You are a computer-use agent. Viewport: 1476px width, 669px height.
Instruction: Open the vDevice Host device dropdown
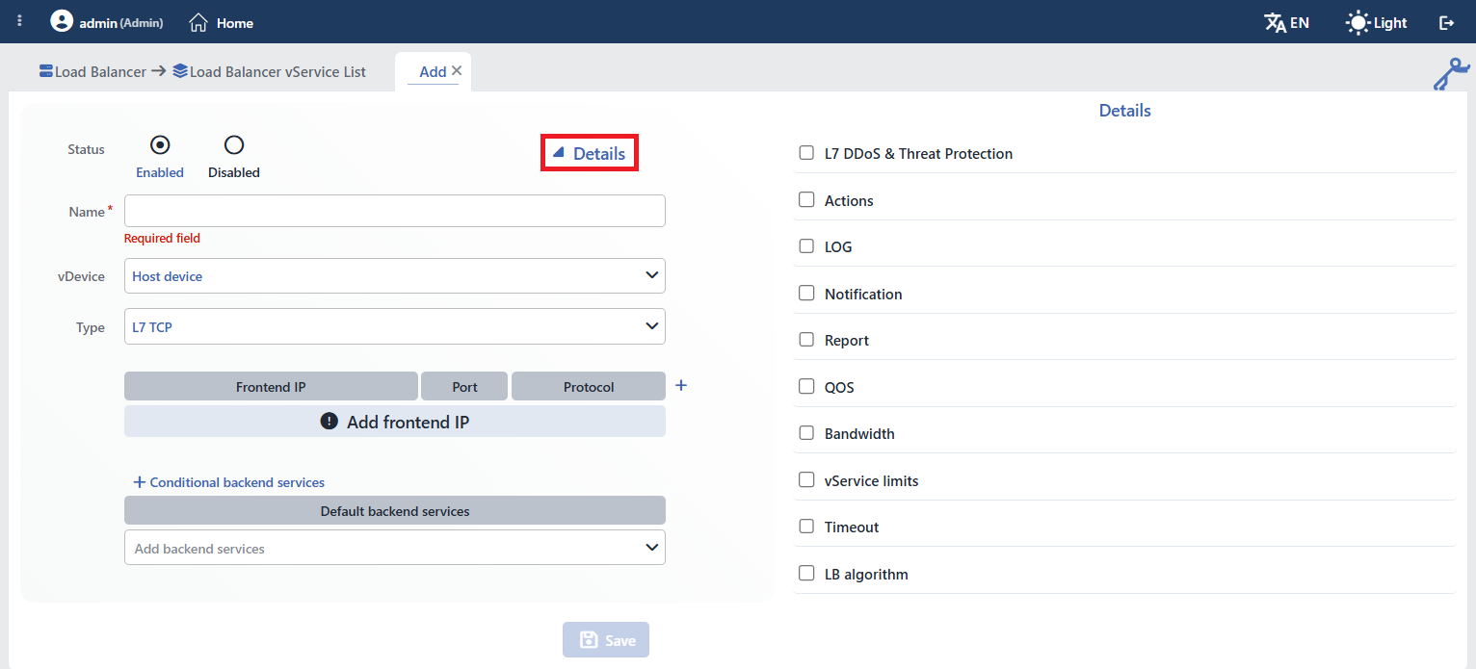pyautogui.click(x=395, y=276)
